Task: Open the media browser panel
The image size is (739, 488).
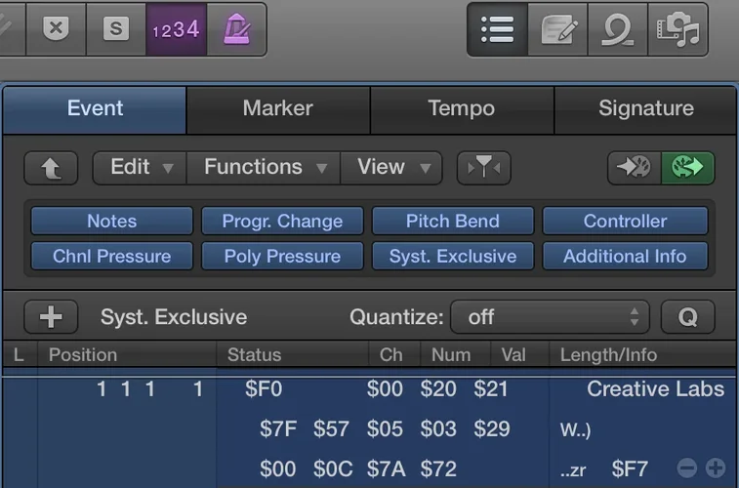Action: [678, 29]
